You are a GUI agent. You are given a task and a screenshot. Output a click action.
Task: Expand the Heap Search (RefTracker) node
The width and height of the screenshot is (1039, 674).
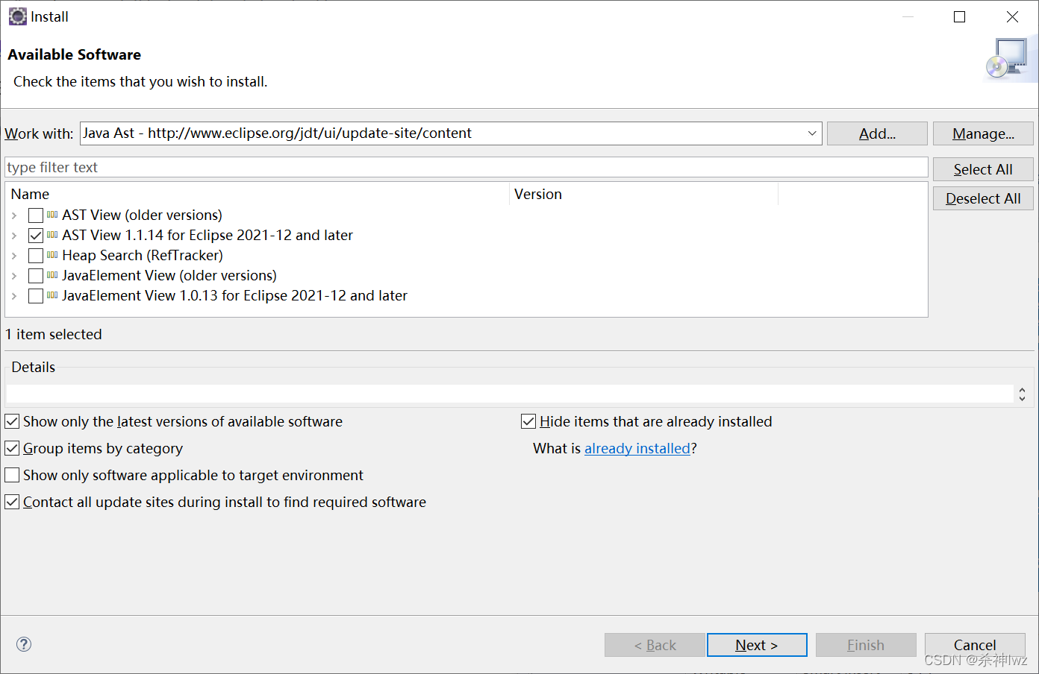tap(15, 255)
